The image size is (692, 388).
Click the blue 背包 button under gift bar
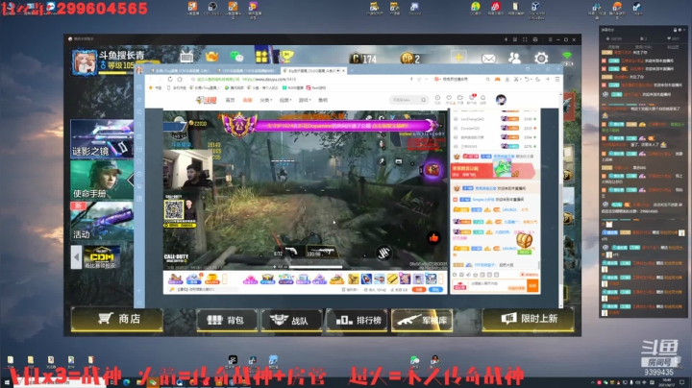[x=435, y=290]
